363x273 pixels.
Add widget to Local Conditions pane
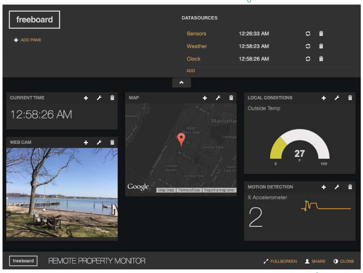click(324, 98)
